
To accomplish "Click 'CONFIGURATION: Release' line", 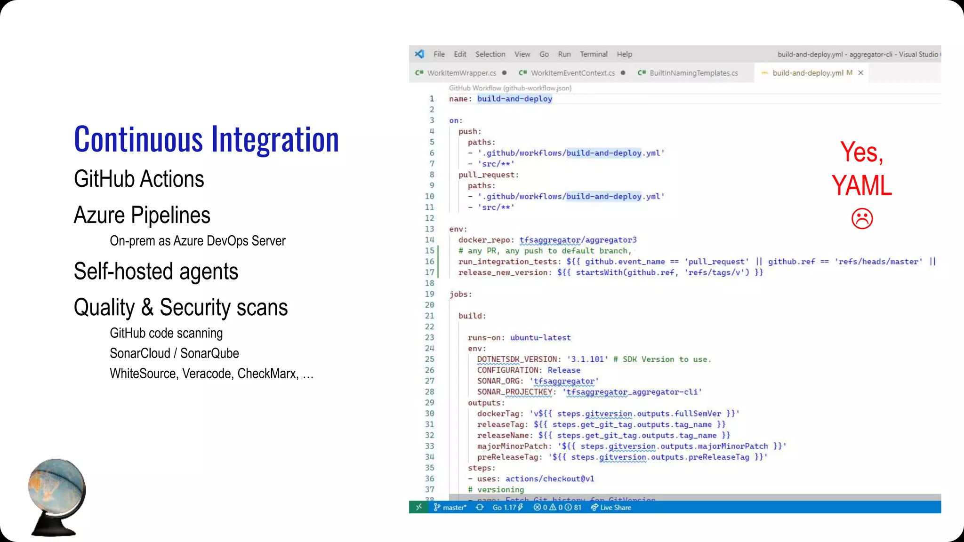I will (529, 370).
